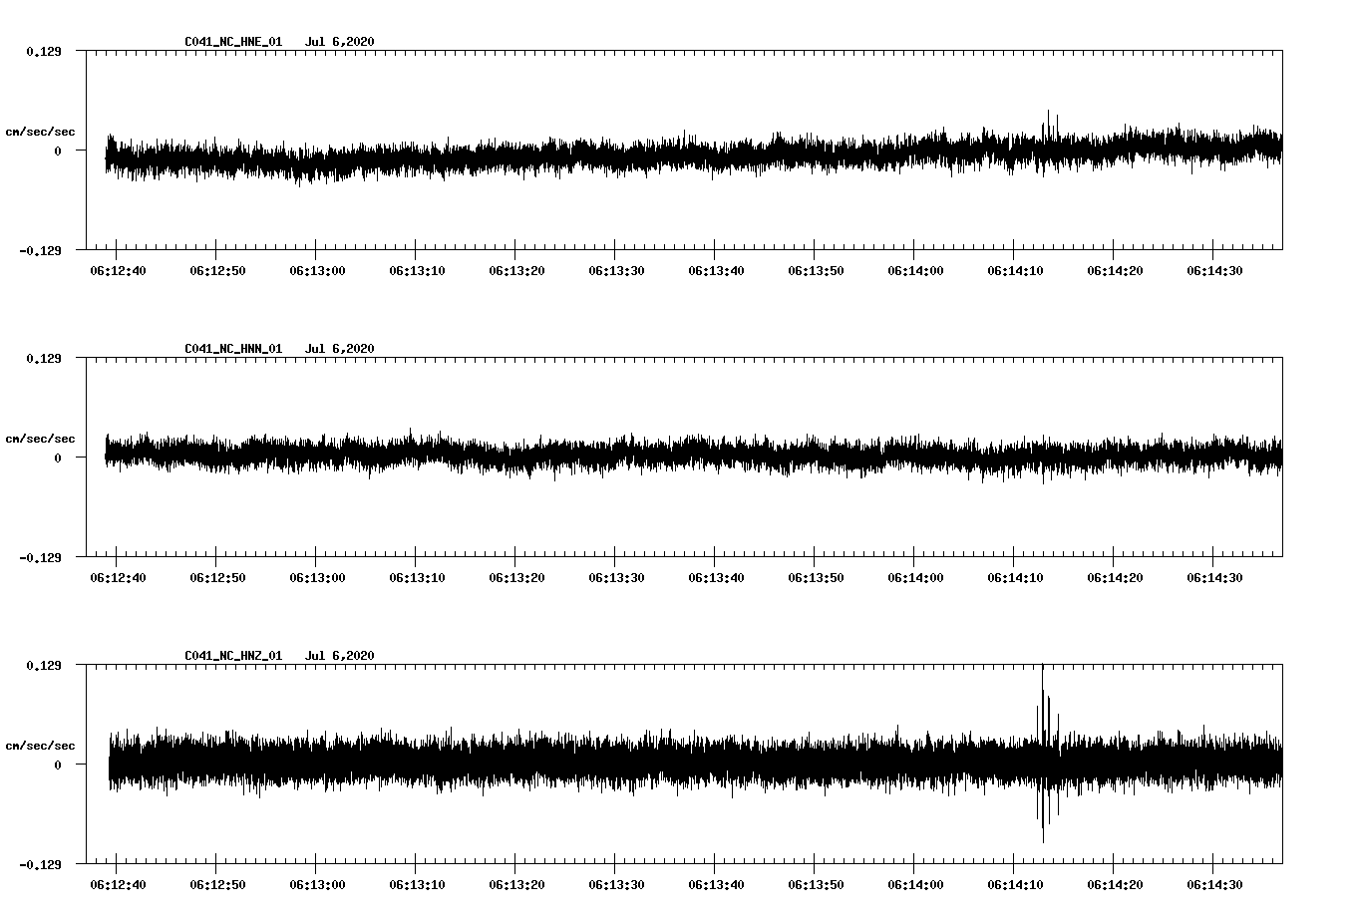Image resolution: width=1354 pixels, height=921 pixels.
Task: Pick the 06:13:50 time label under the HNZ plot
Action: click(816, 884)
